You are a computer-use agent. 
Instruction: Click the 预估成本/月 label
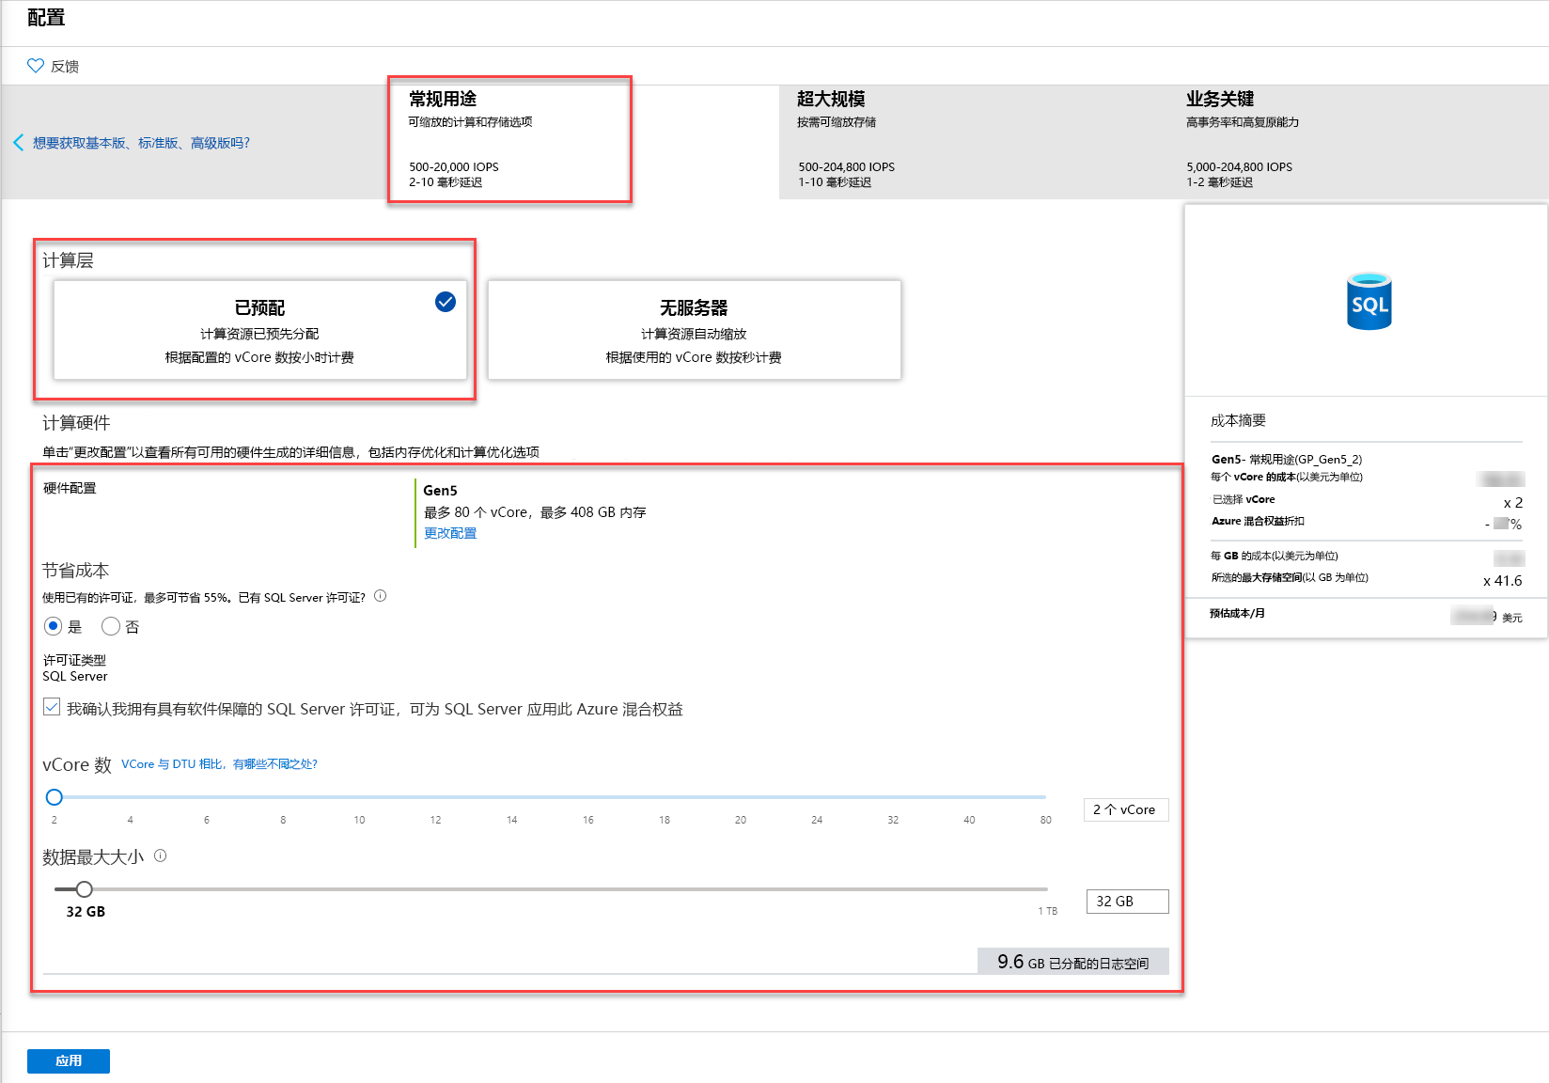1237,613
